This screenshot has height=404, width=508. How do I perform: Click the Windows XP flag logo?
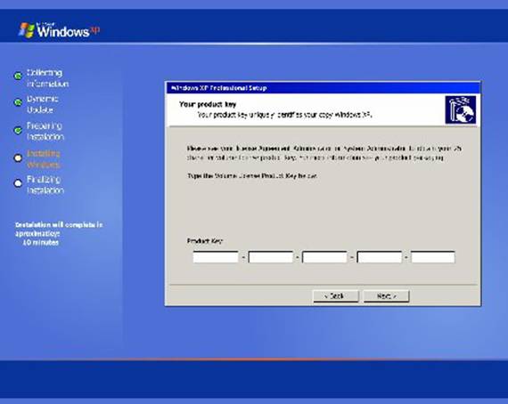[27, 30]
